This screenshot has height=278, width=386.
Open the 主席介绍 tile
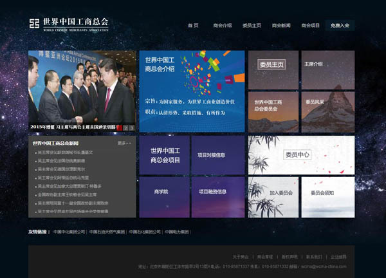pyautogui.click(x=327, y=69)
